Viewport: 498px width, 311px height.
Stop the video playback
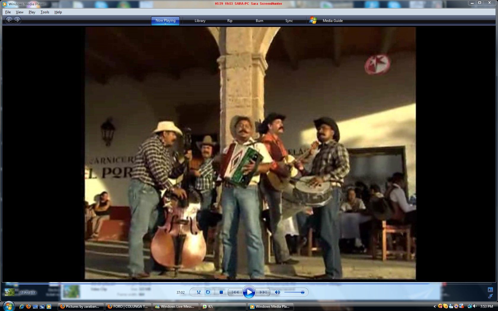[221, 292]
